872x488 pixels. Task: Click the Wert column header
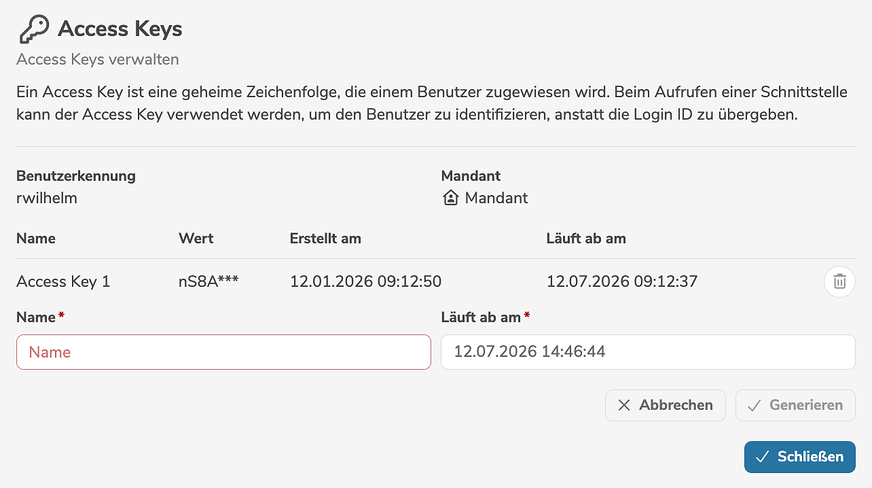pos(196,239)
